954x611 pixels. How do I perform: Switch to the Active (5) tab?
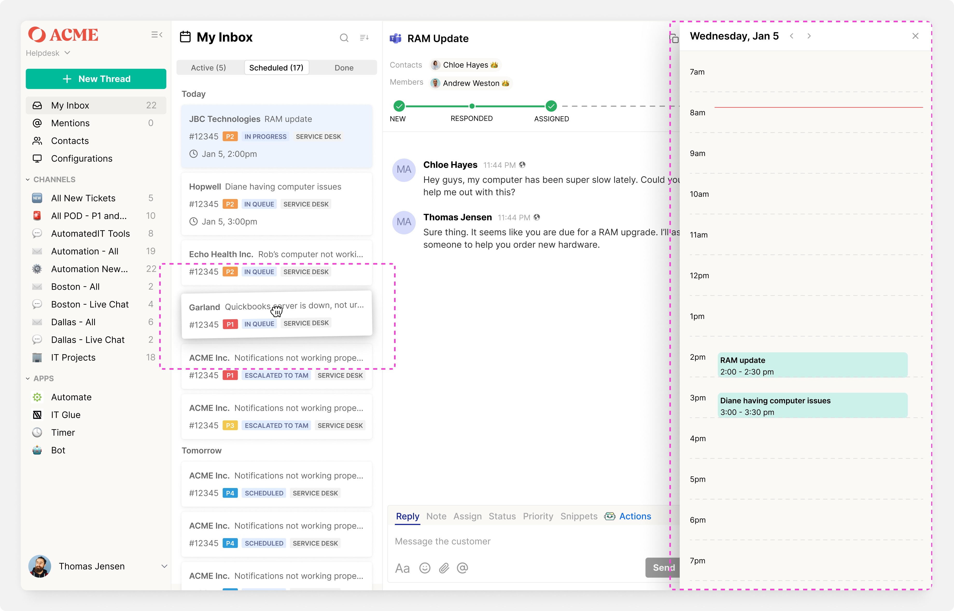208,68
